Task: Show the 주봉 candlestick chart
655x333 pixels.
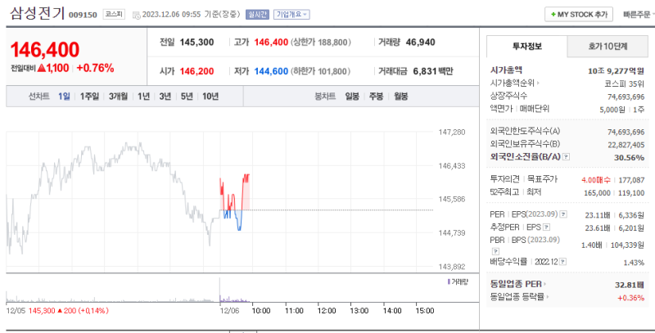Action: click(376, 97)
